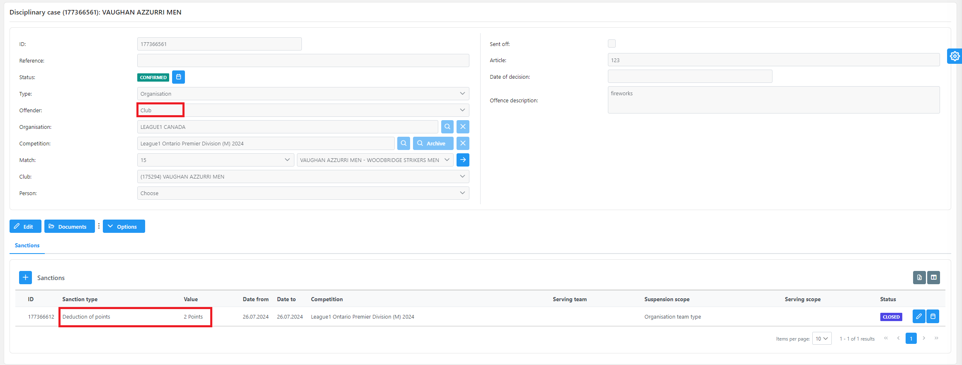Expand the Person dropdown showing Choose
This screenshot has height=365, width=962.
point(303,193)
